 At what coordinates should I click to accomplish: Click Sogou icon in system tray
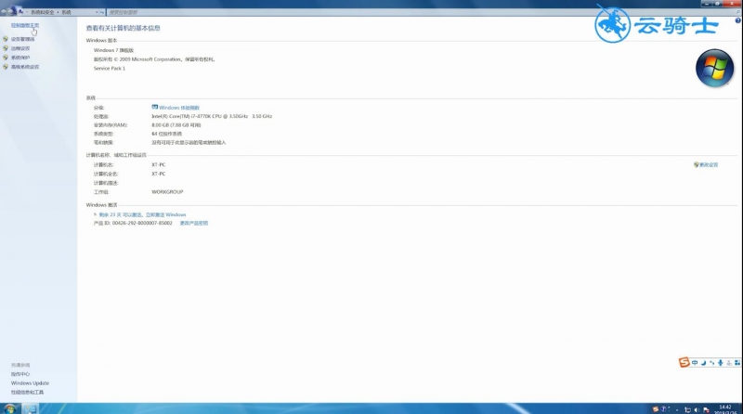pos(656,409)
